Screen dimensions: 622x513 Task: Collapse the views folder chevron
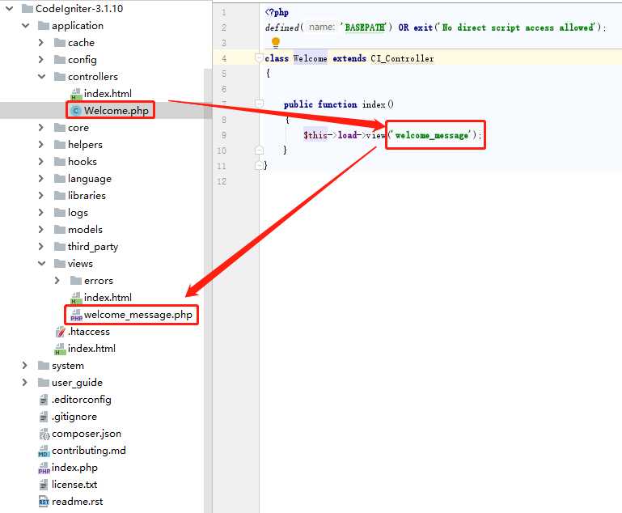click(41, 264)
